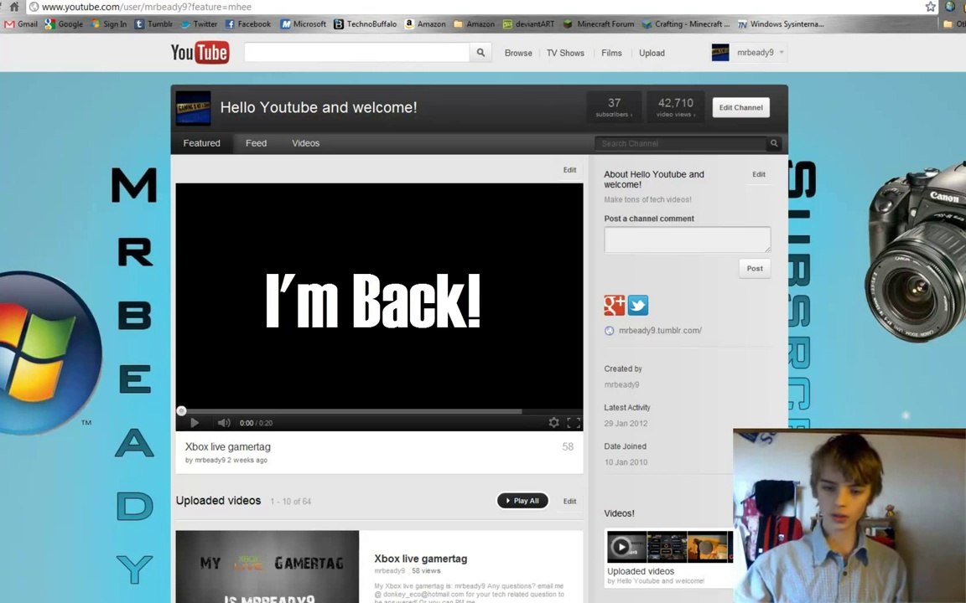Open the mrbeady9.tumblr.com link

click(660, 331)
